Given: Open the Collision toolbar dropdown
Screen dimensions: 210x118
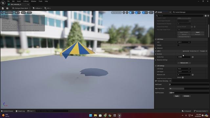Looking at the screenshot, I should coord(37,8).
